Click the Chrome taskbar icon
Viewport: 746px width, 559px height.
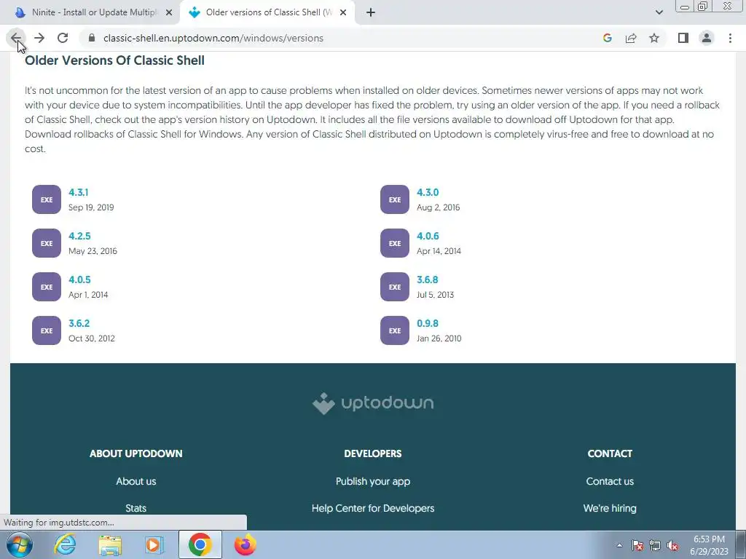click(x=200, y=544)
